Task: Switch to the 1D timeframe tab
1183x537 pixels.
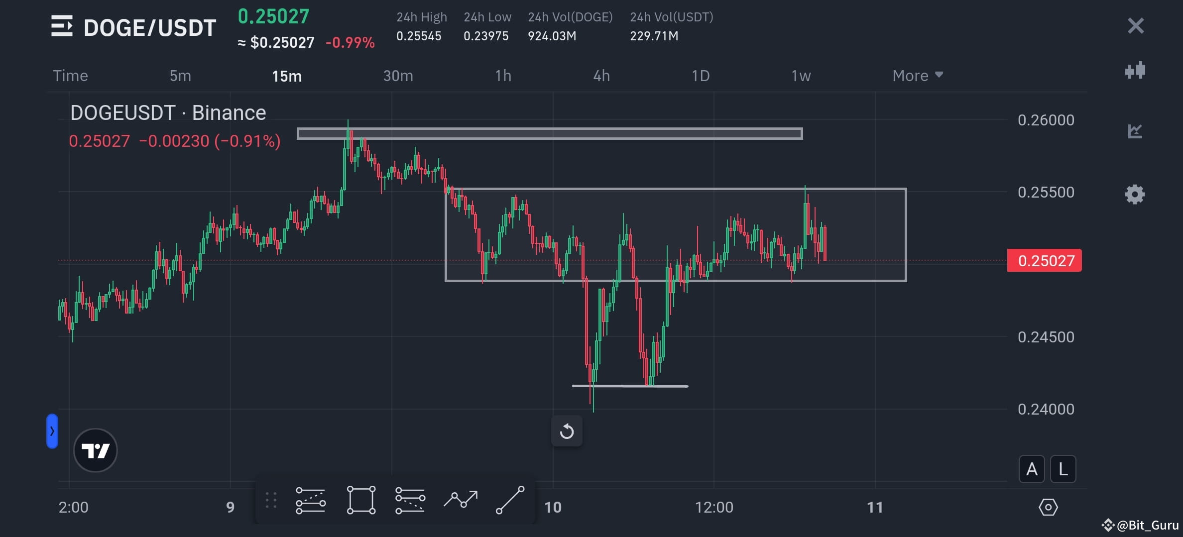Action: pyautogui.click(x=700, y=75)
